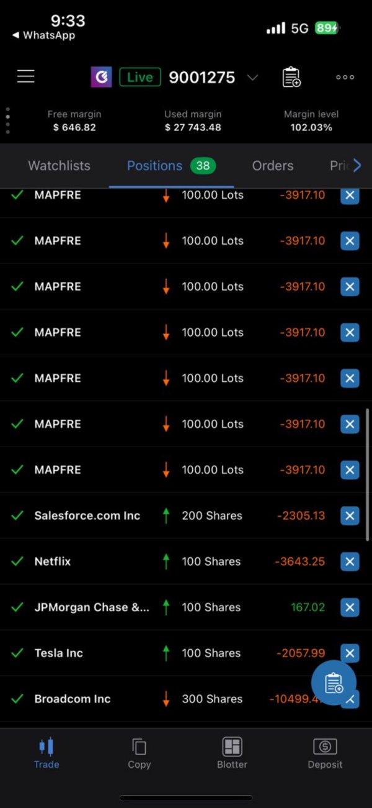Switch to the Watchlists tab
Viewport: 372px width, 808px height.
tap(59, 166)
